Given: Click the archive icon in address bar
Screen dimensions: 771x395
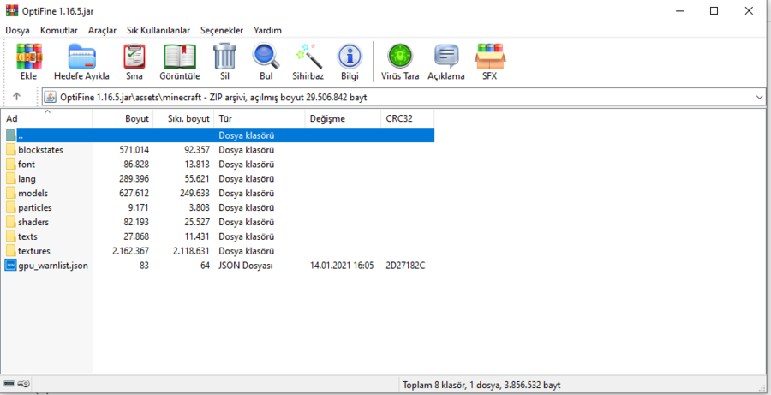Looking at the screenshot, I should (50, 98).
